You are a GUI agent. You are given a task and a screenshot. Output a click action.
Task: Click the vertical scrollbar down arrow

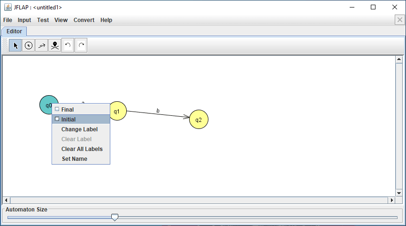[399, 193]
